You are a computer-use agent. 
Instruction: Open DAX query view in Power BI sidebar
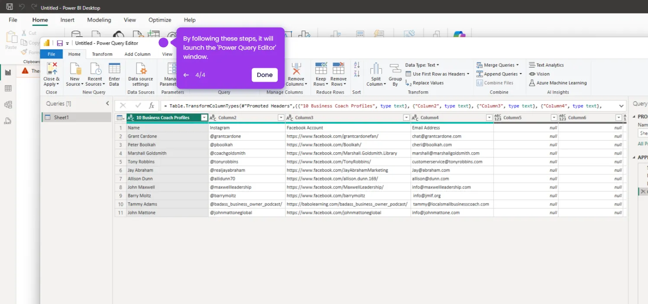(8, 121)
